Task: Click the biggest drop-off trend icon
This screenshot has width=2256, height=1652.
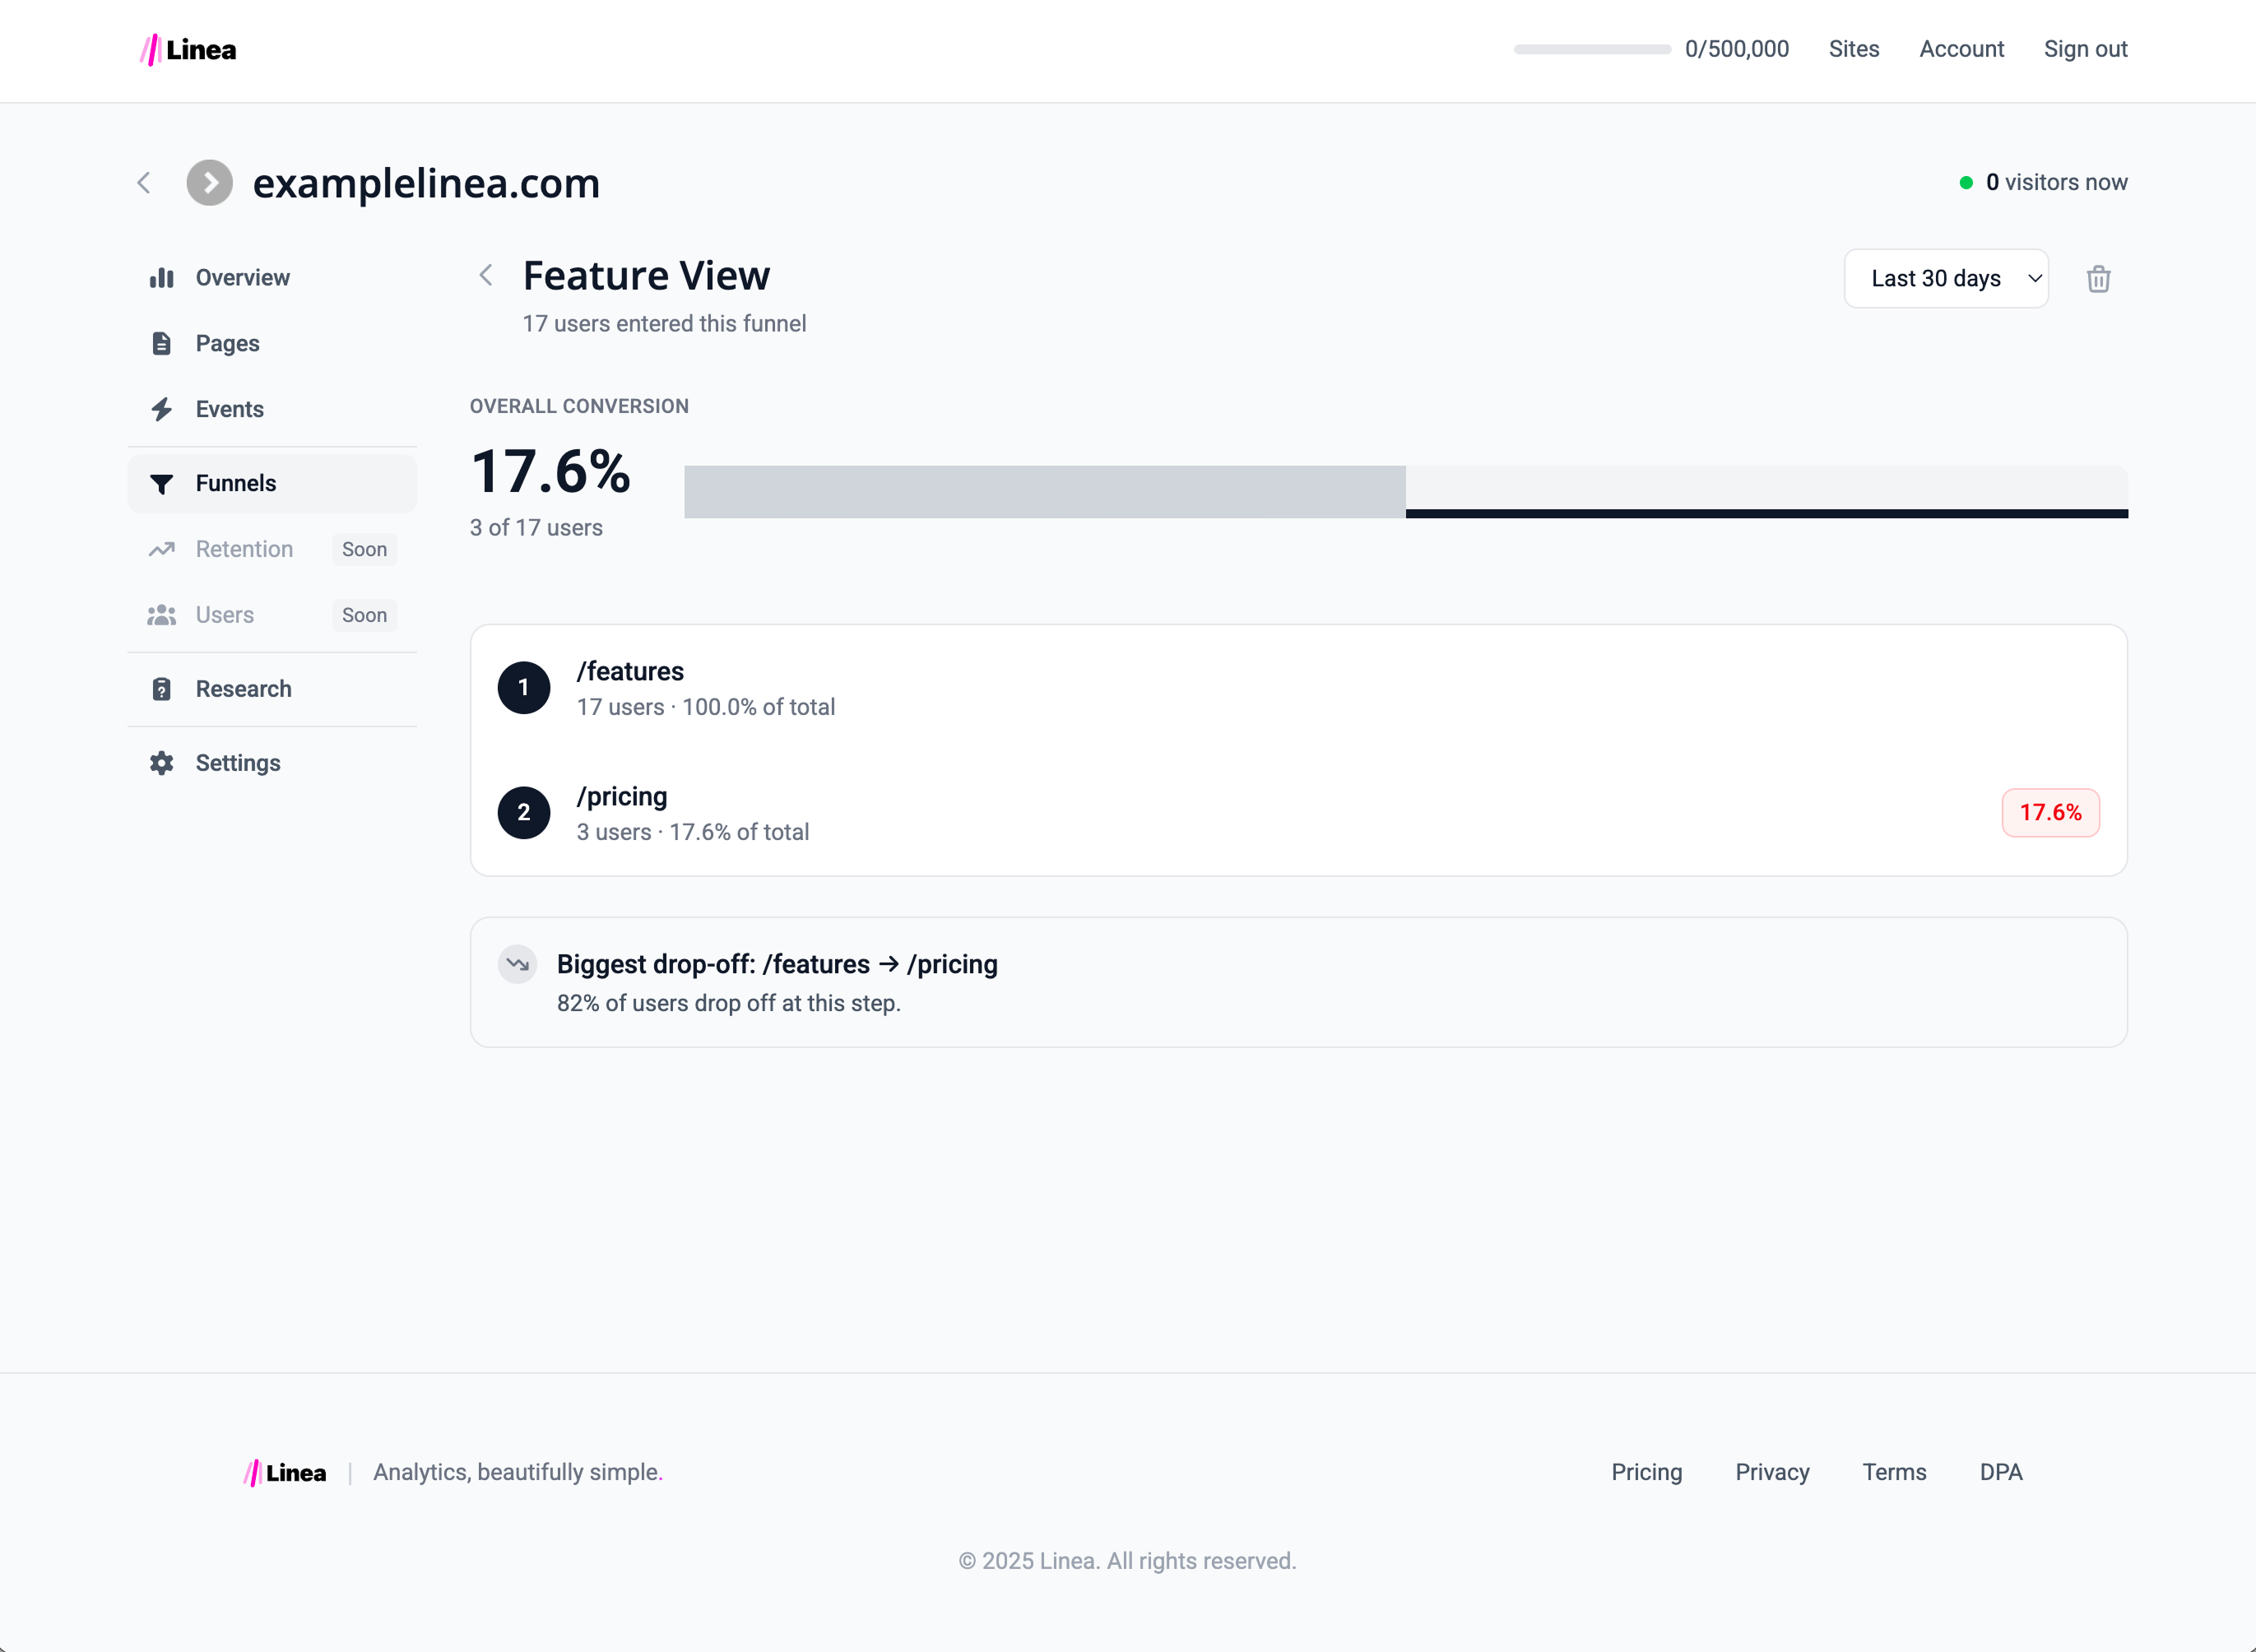Action: pyautogui.click(x=517, y=964)
